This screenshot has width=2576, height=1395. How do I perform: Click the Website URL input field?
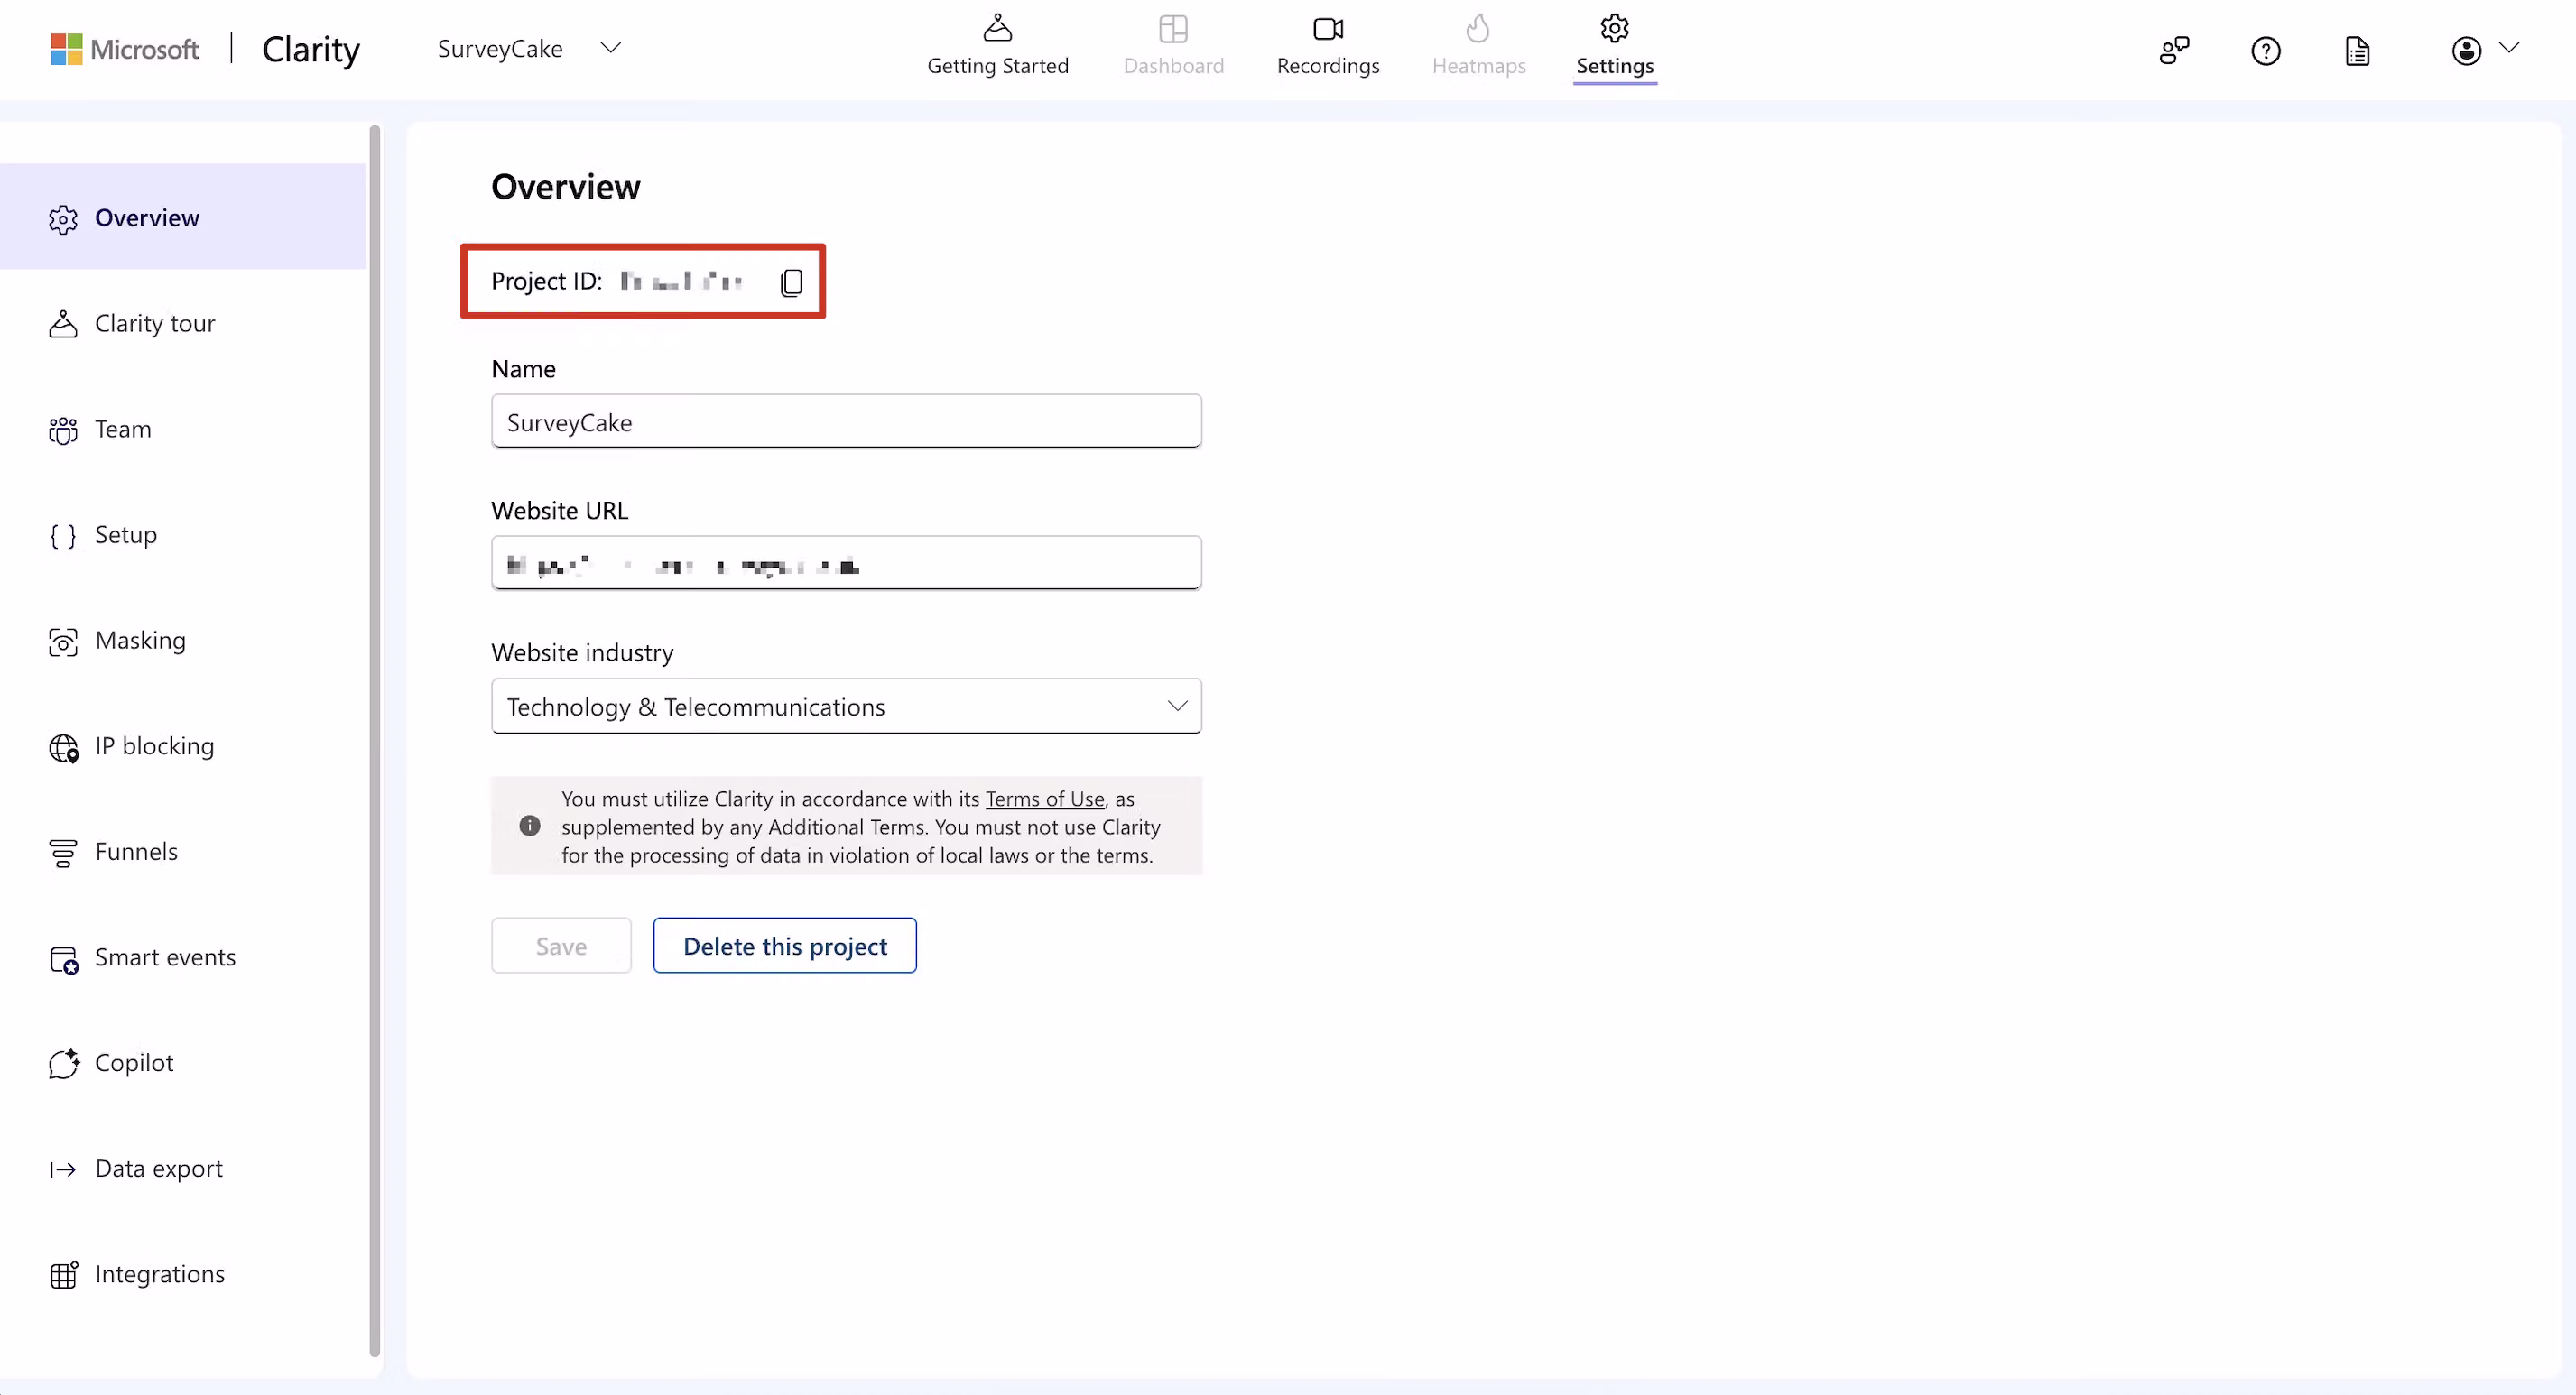tap(846, 563)
